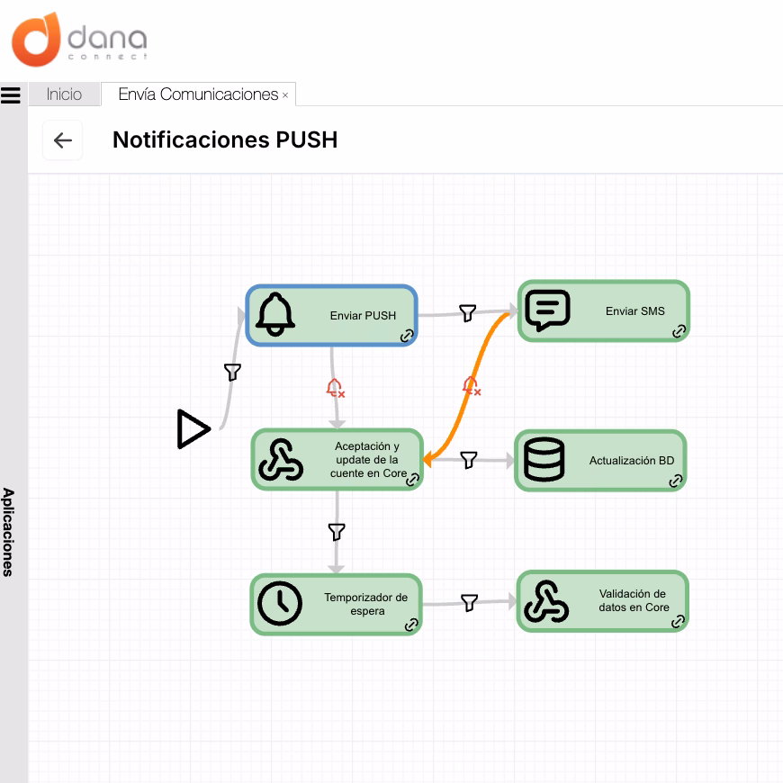Click the back arrow button

(62, 140)
